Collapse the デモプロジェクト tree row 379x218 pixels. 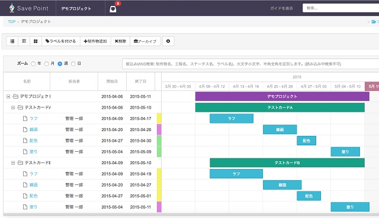(8, 96)
